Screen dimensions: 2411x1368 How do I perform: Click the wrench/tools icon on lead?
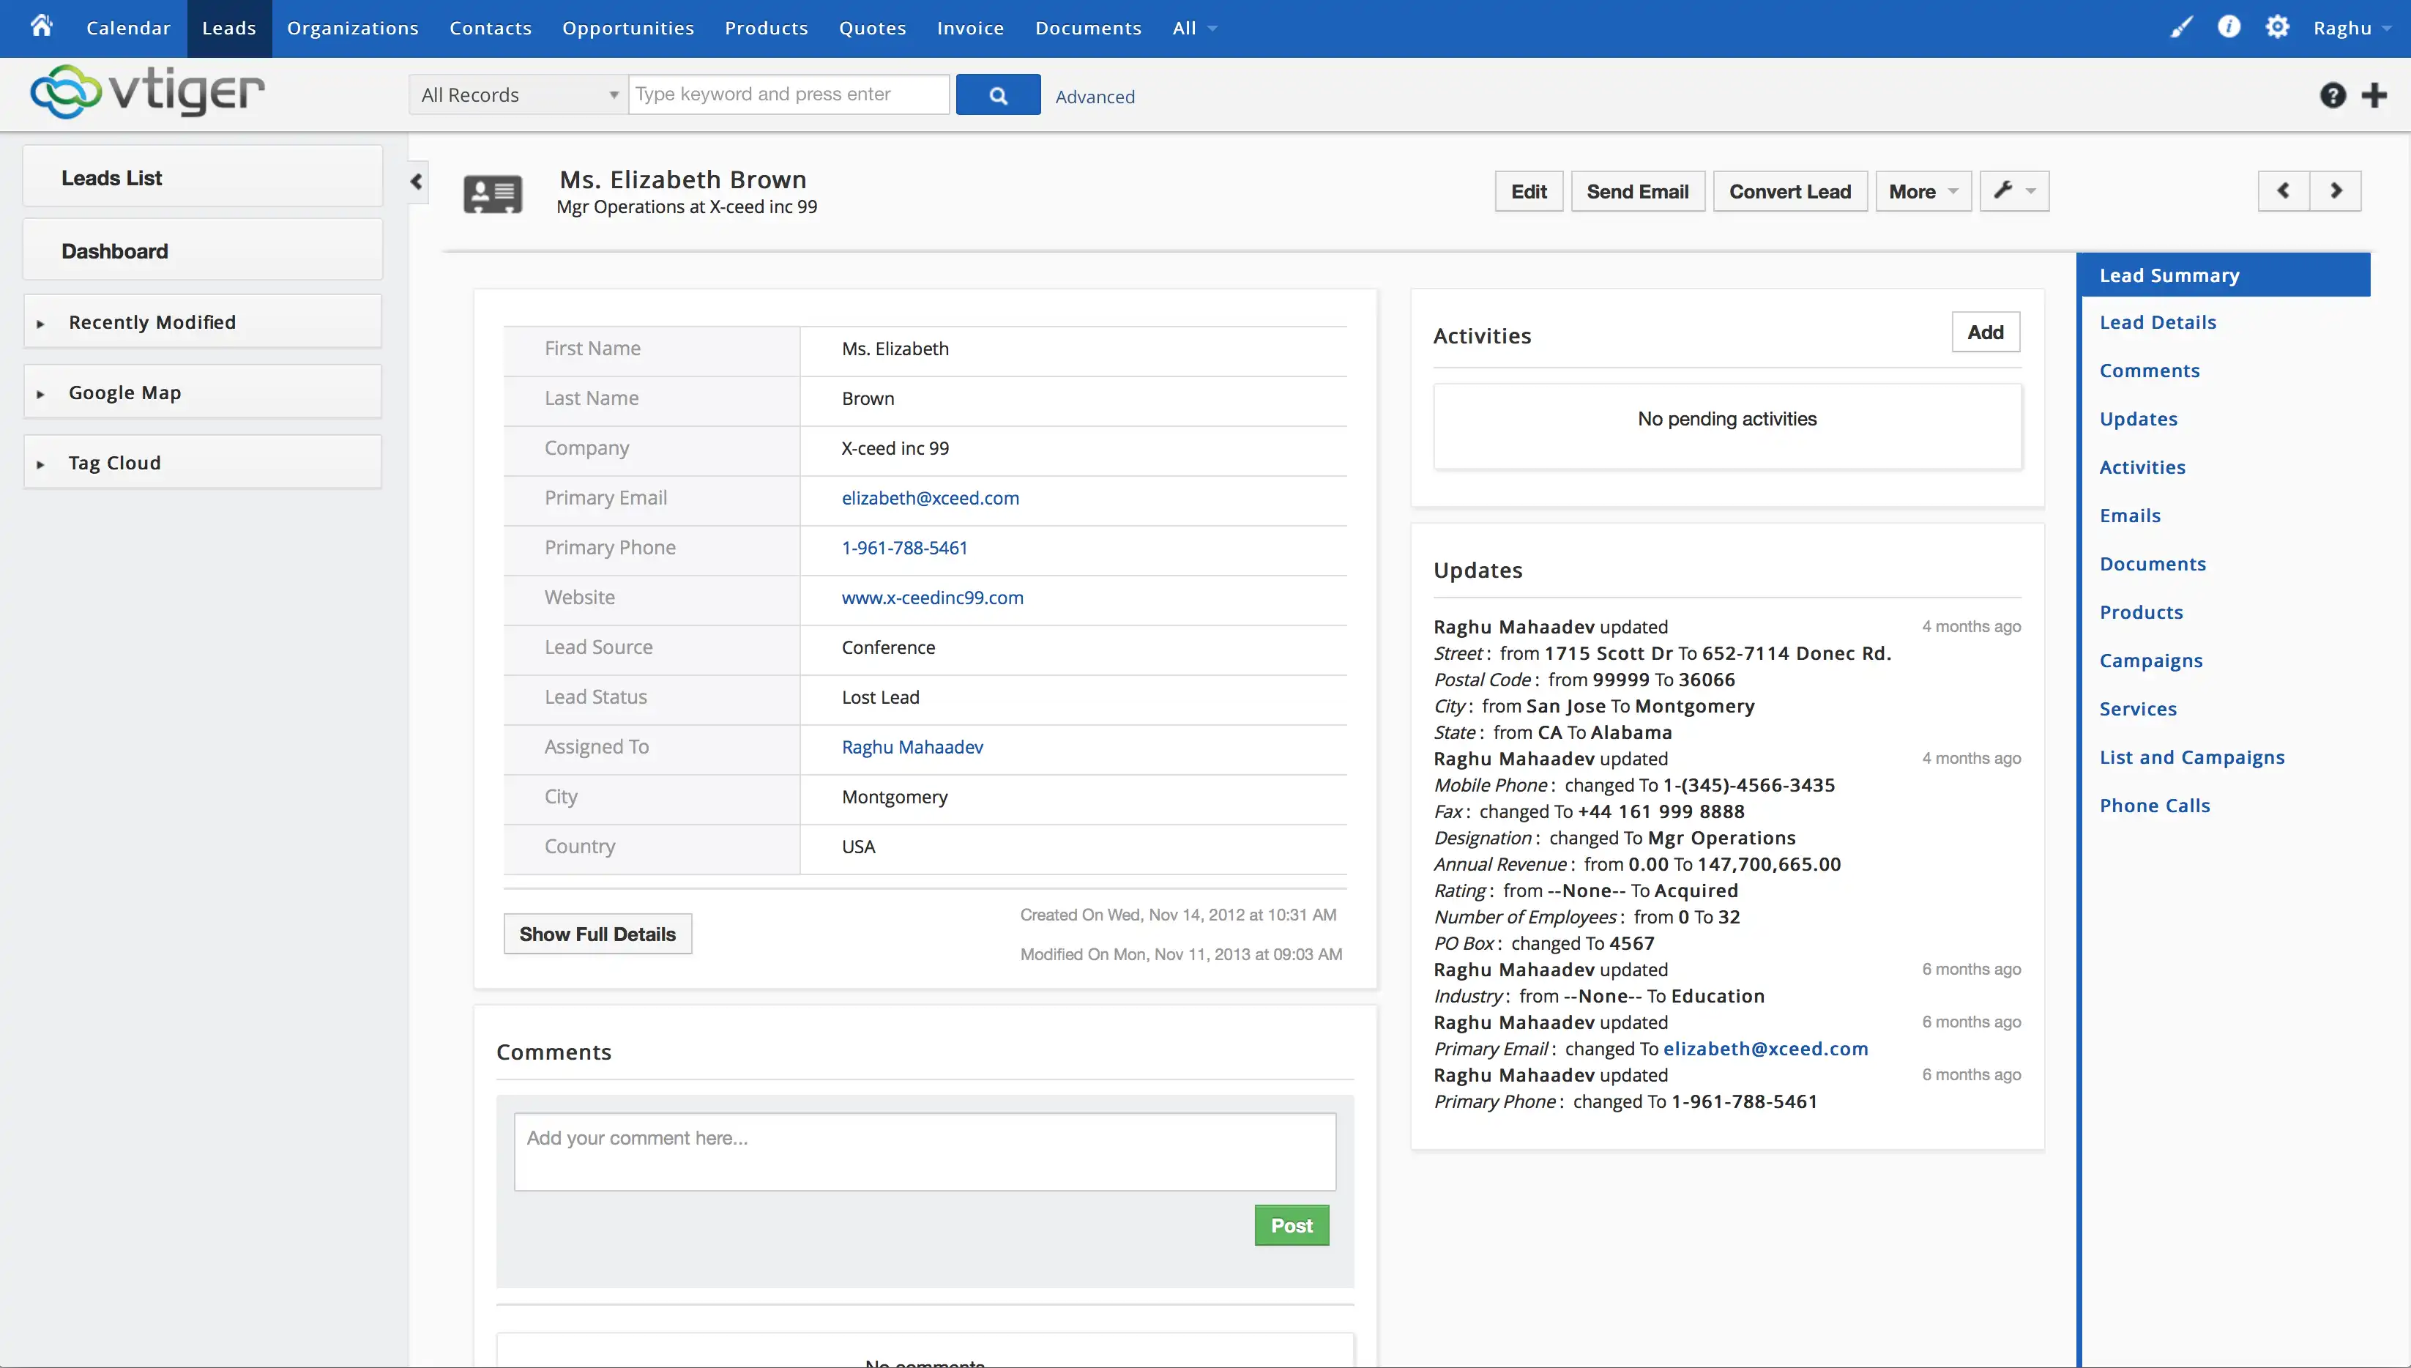tap(2005, 190)
